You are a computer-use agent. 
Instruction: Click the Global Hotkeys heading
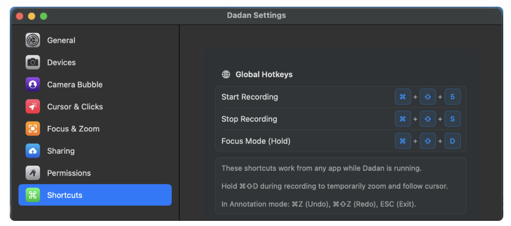[264, 75]
